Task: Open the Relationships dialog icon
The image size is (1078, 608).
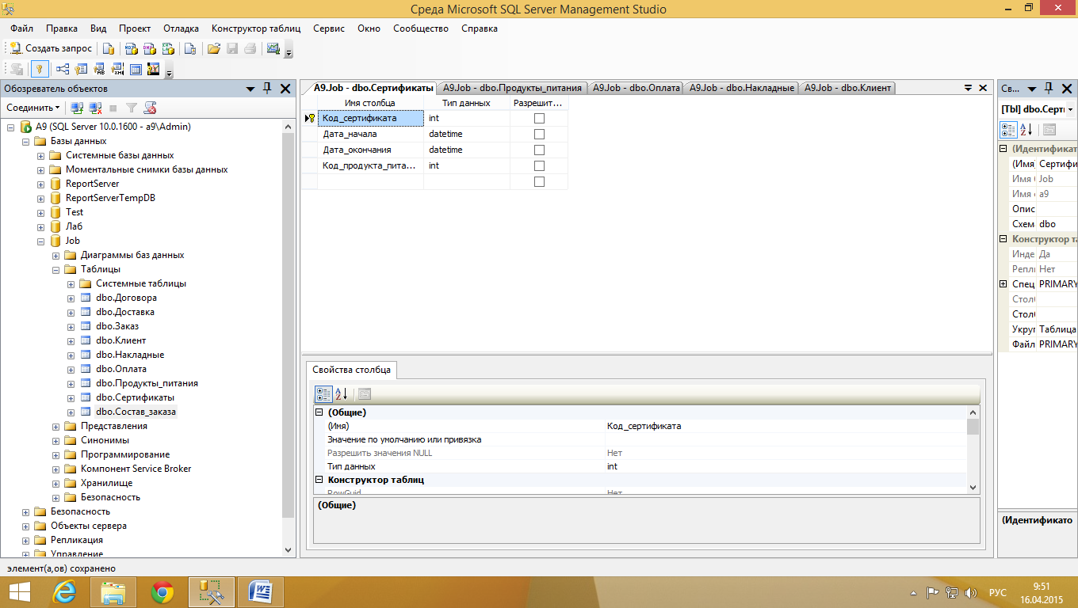Action: [62, 69]
